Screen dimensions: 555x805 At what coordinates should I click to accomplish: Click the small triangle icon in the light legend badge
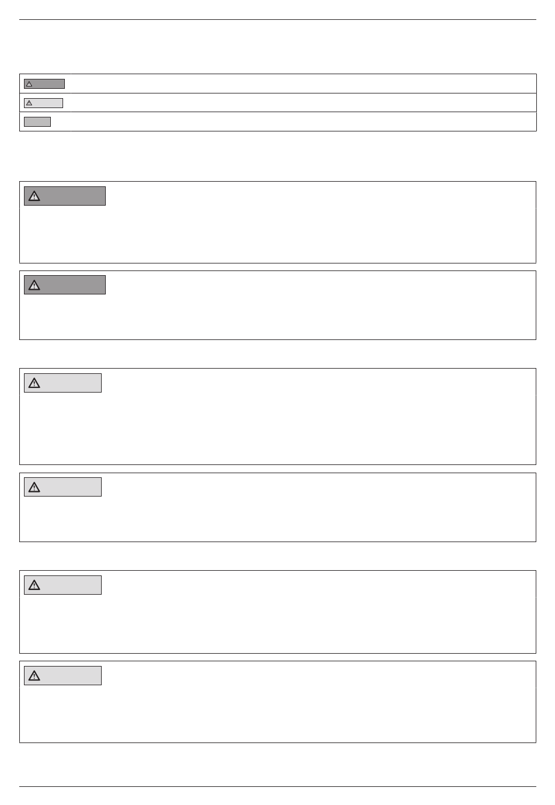coord(29,103)
